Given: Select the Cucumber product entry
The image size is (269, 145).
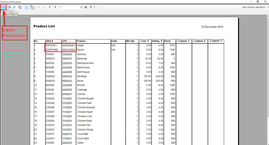Looking at the screenshot, I should click(x=82, y=134).
